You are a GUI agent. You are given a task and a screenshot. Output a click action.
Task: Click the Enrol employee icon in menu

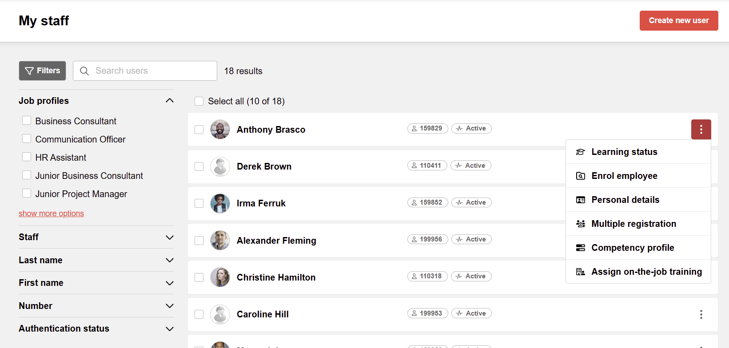(x=580, y=176)
